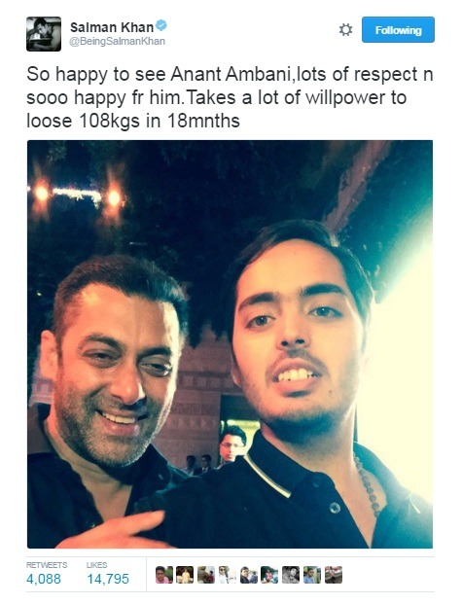Toggle the Following button
The height and width of the screenshot is (604, 462).
[398, 29]
